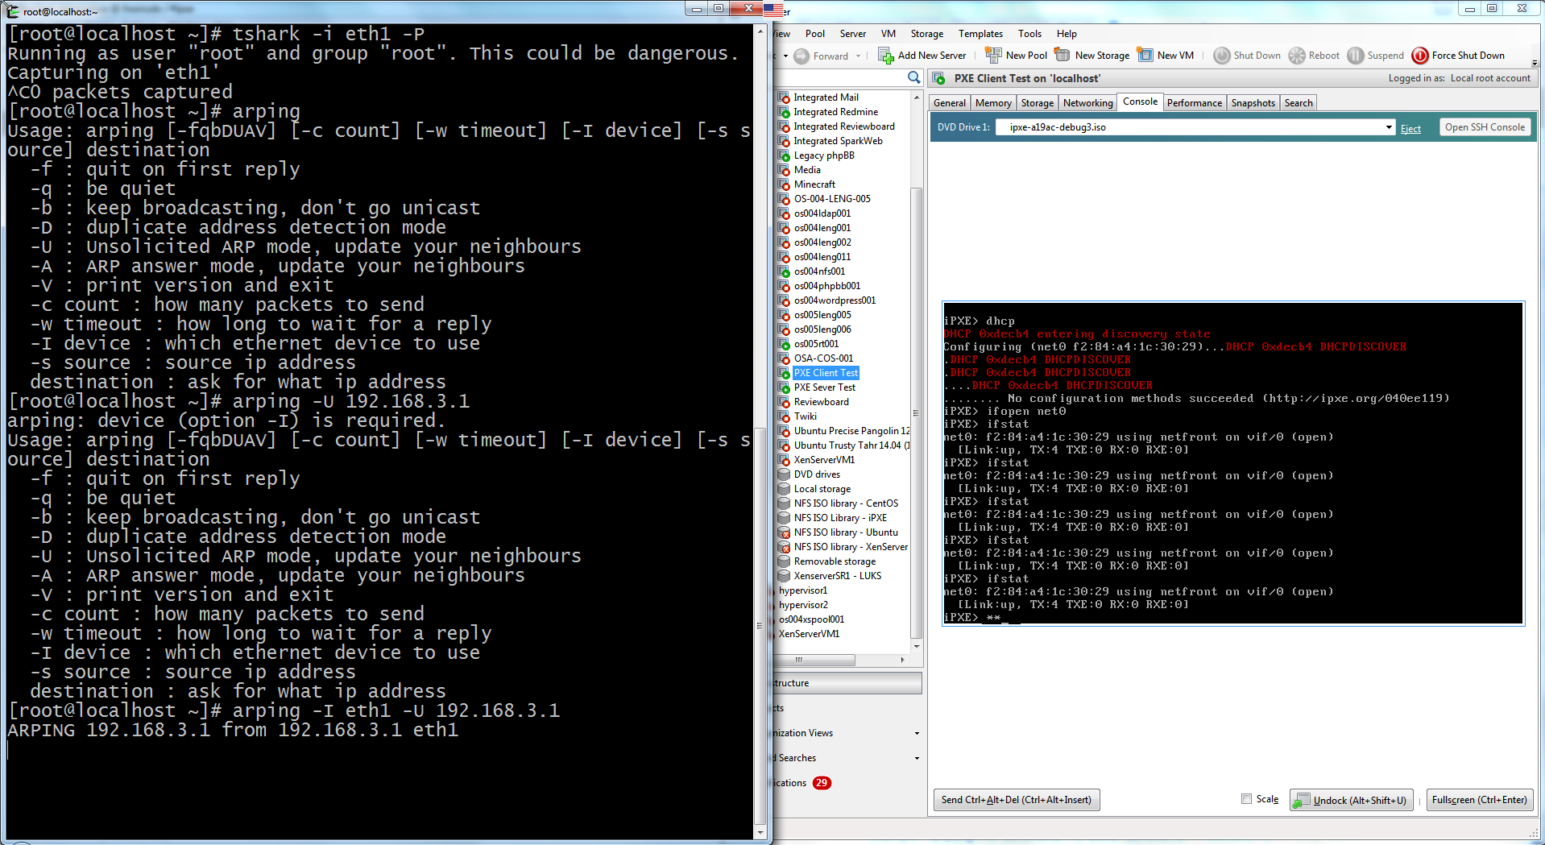Image resolution: width=1545 pixels, height=845 pixels.
Task: Click the red Force Shut Down icon
Action: [1420, 56]
